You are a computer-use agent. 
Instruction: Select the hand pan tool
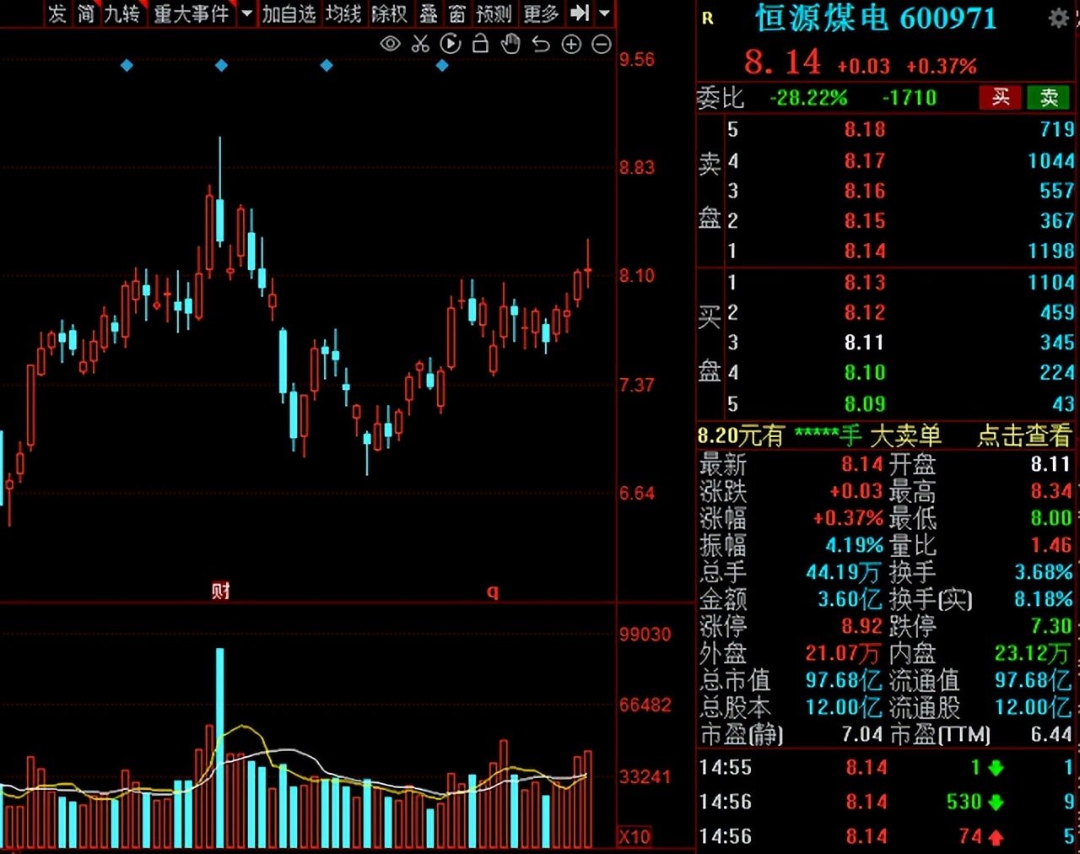click(x=510, y=44)
